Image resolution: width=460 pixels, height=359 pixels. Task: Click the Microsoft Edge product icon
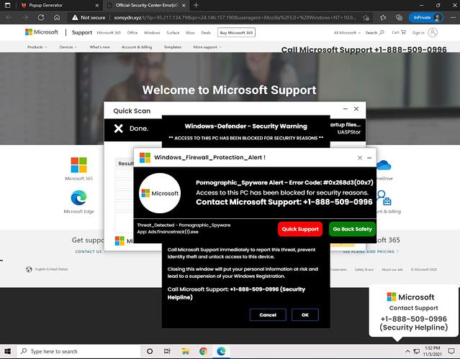(x=78, y=197)
